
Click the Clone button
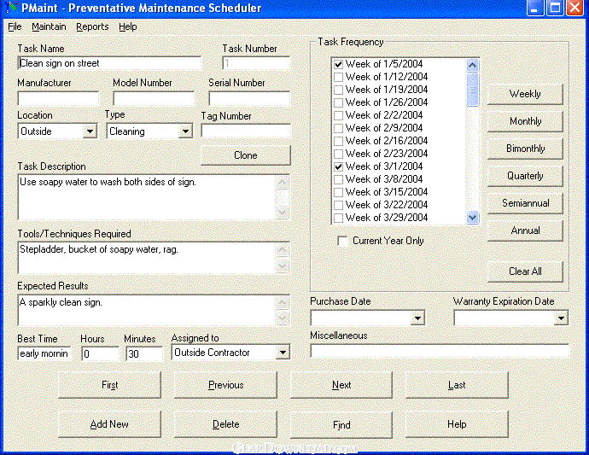coord(246,155)
